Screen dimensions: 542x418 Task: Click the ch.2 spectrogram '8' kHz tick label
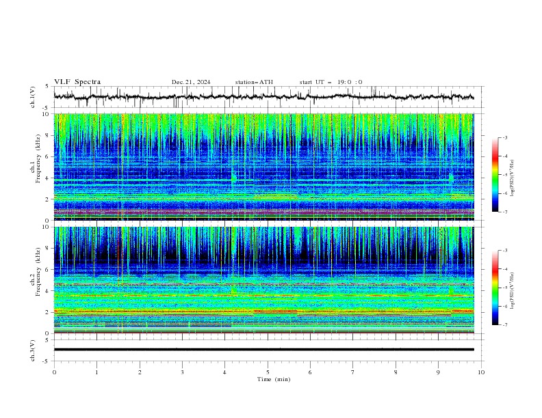48,249
